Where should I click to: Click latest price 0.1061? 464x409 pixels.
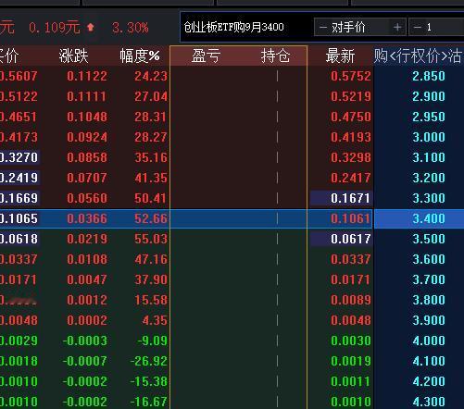click(x=351, y=218)
